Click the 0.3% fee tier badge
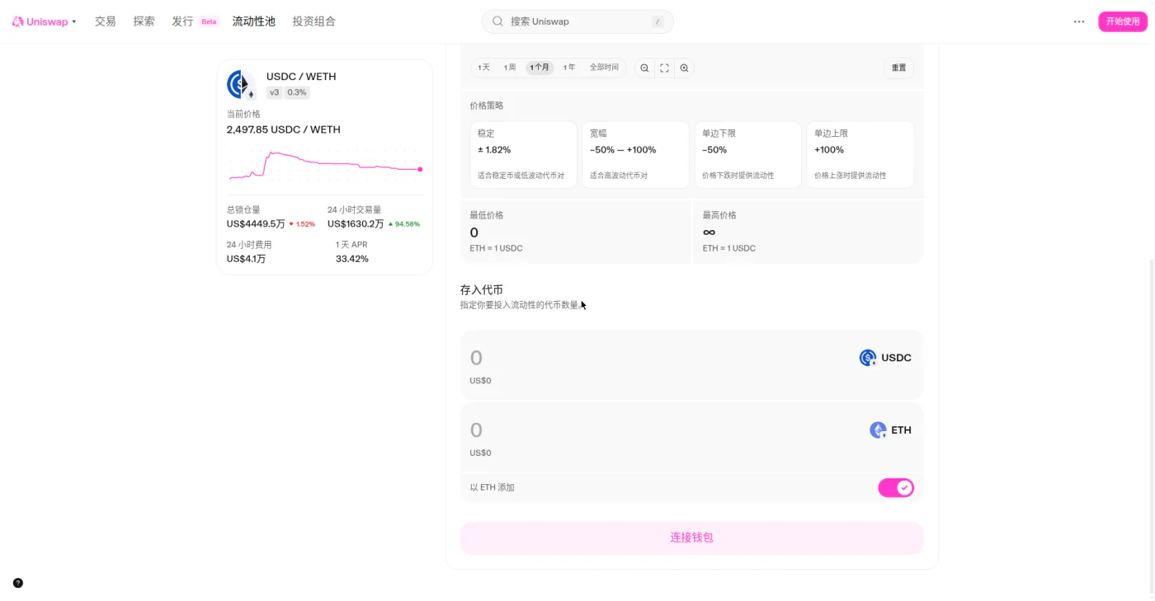Viewport: 1155px width, 601px height. tap(297, 92)
